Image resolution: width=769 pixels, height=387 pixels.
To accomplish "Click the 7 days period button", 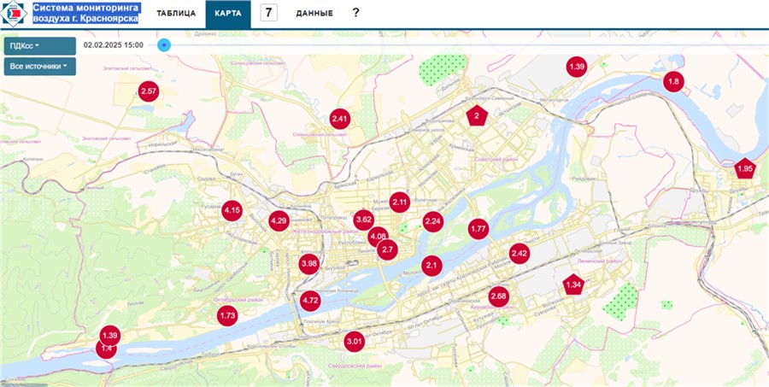I will pyautogui.click(x=269, y=13).
